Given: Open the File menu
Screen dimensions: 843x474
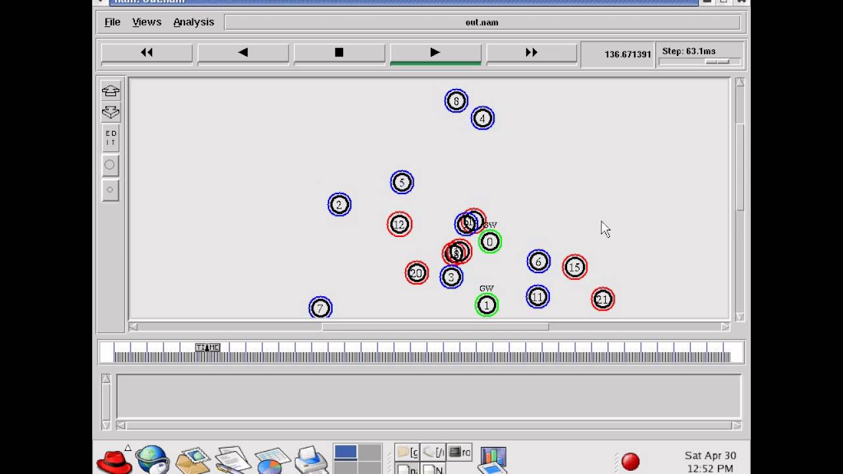Looking at the screenshot, I should pos(113,22).
